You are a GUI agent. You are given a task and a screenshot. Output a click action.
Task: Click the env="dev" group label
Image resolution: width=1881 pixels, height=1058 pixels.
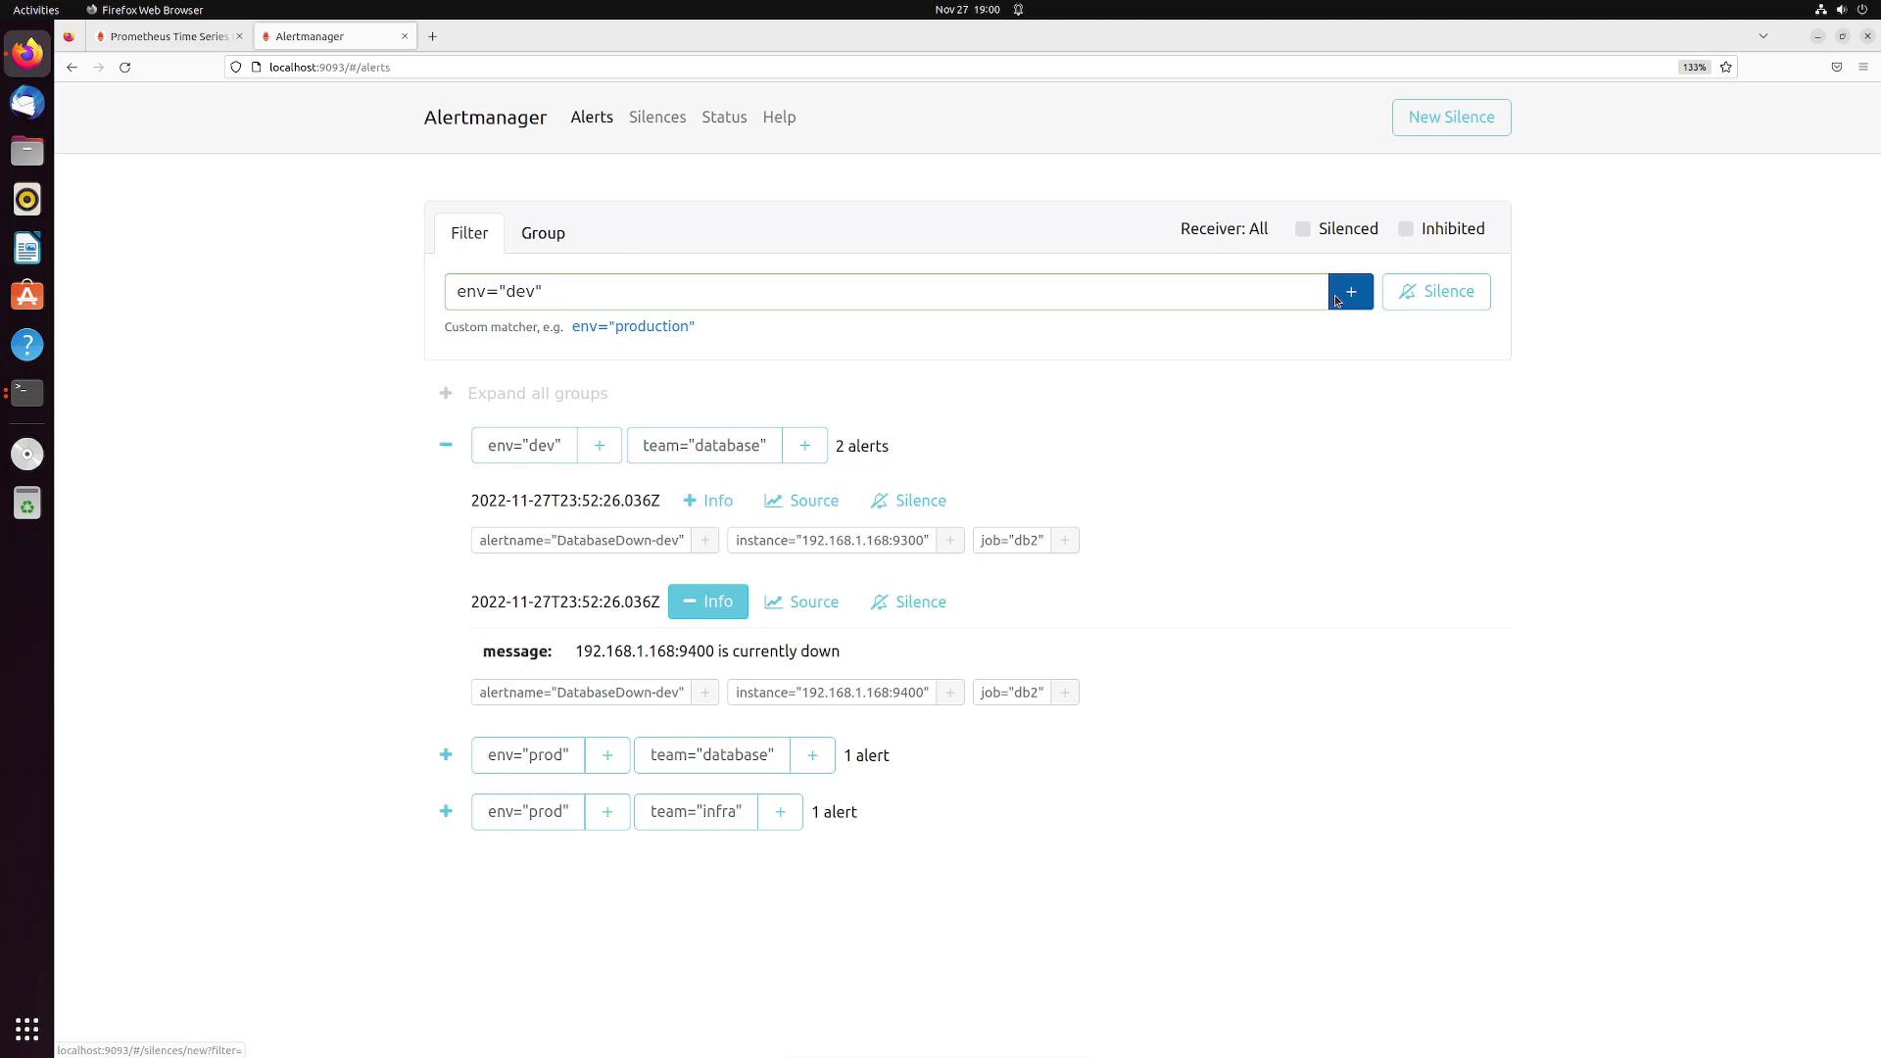(524, 446)
